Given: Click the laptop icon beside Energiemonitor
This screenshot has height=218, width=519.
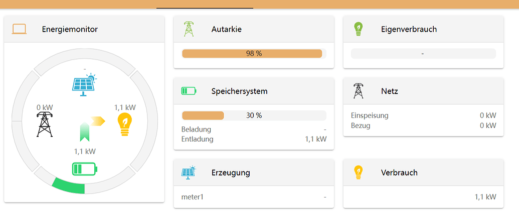Looking at the screenshot, I should tap(19, 29).
